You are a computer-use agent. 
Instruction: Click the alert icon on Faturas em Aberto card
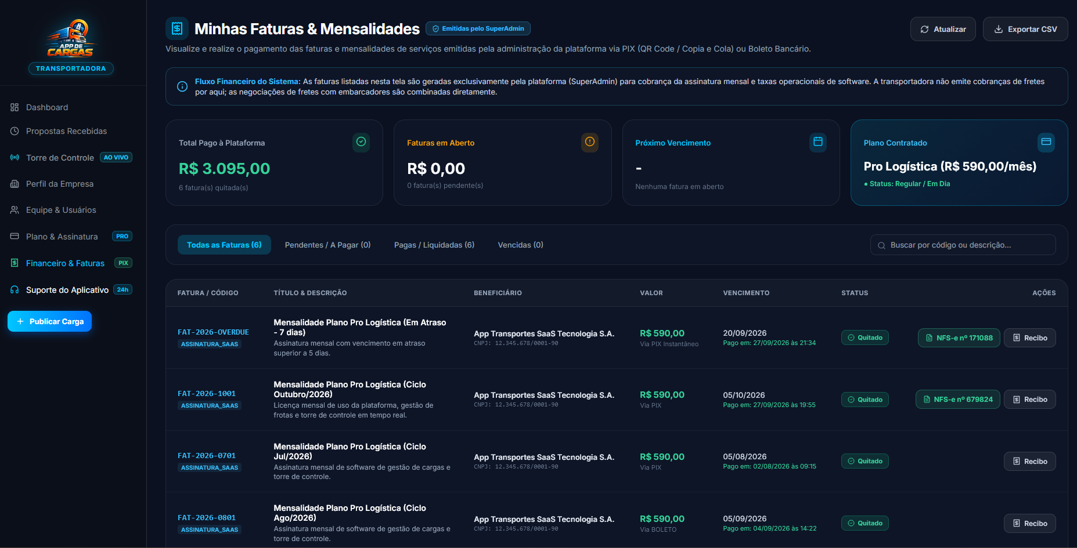tap(590, 142)
